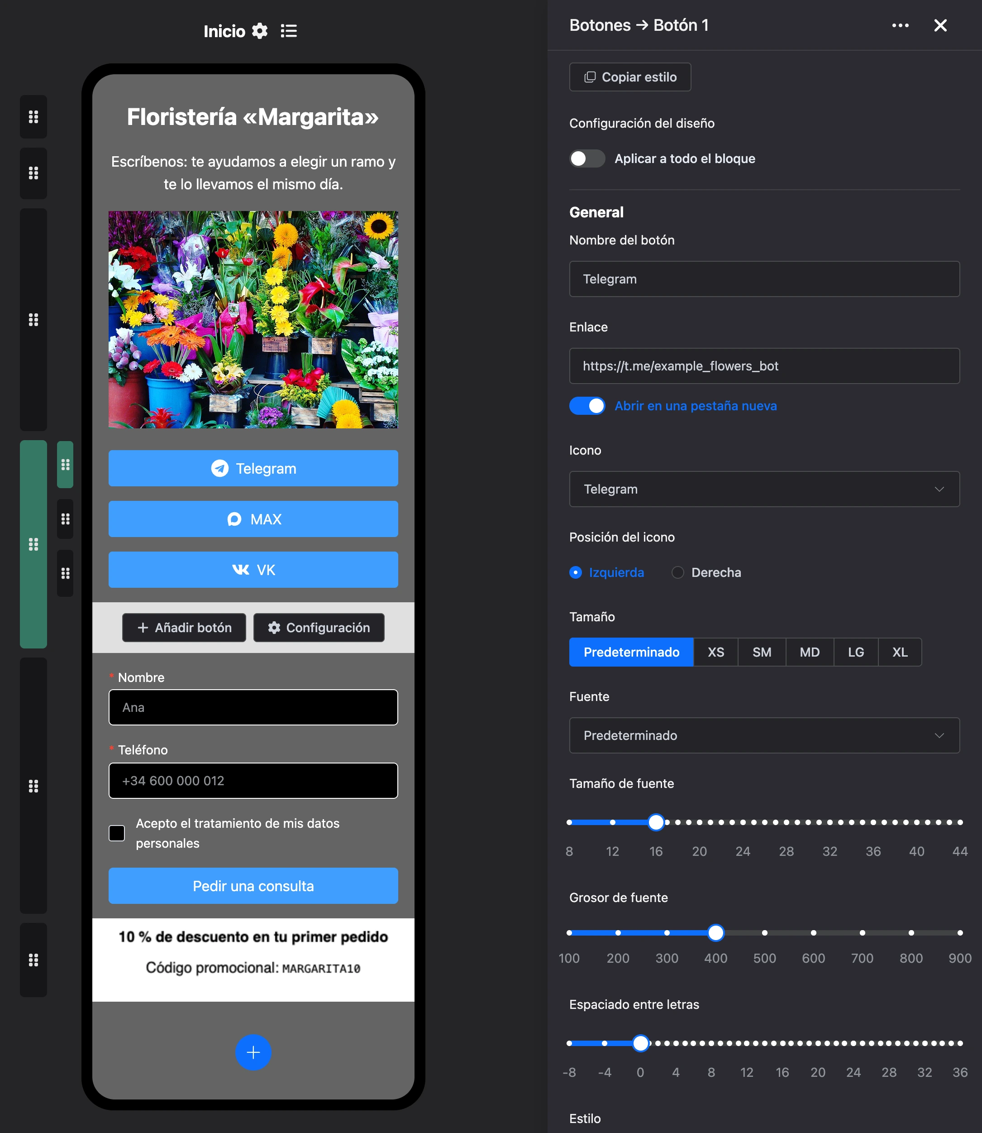Screen dimensions: 982x1133
Task: Choose Predeterminado size option
Action: [631, 652]
